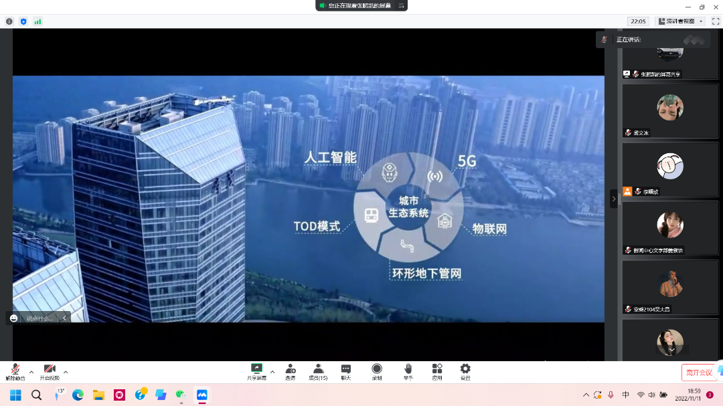Open the 应用 apps icon
The image size is (723, 406).
(x=437, y=371)
